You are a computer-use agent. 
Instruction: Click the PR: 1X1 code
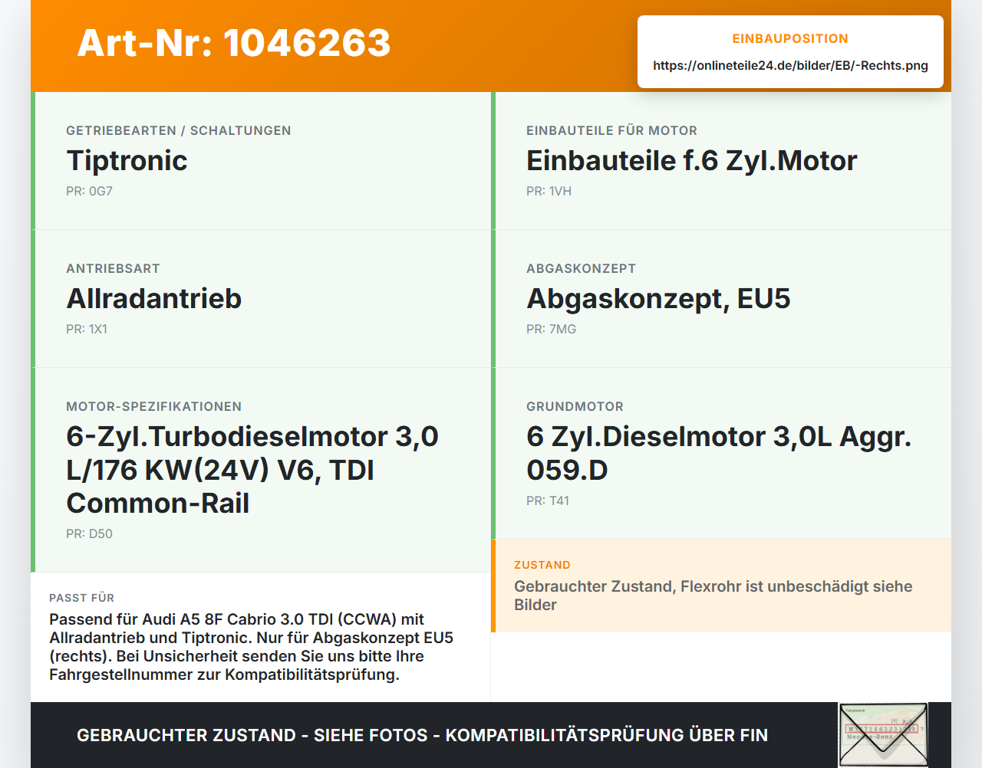[x=87, y=329]
